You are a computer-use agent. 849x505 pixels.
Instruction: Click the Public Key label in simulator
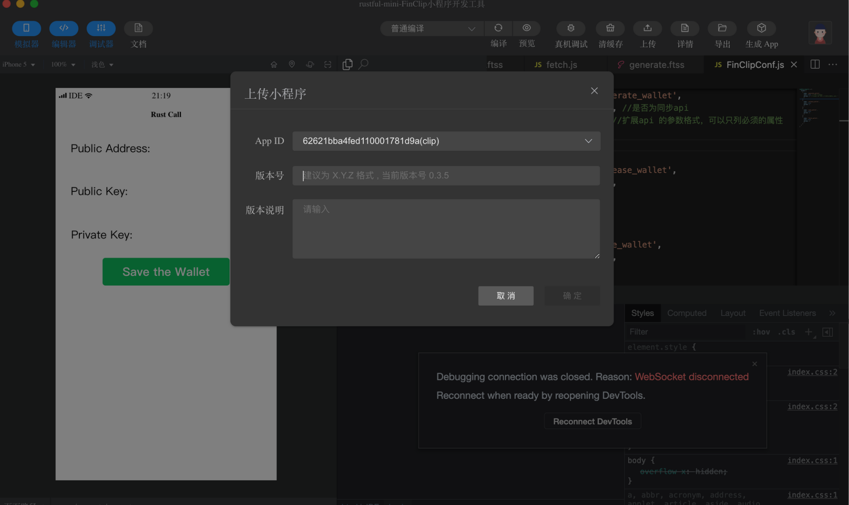pyautogui.click(x=99, y=191)
